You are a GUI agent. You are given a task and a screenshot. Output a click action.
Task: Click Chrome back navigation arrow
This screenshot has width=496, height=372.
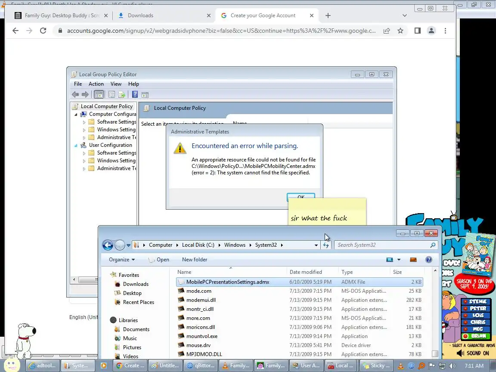(x=15, y=31)
